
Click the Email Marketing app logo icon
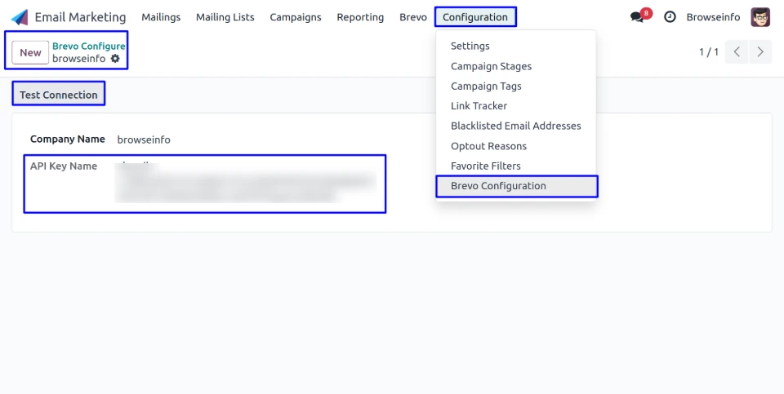(20, 17)
